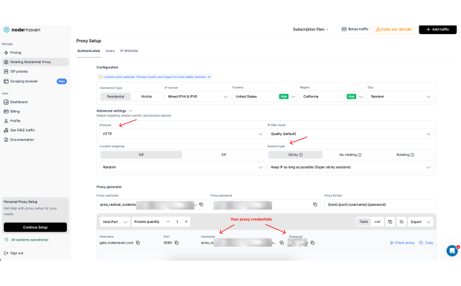Open the Host:Port format dropdown

pos(115,221)
